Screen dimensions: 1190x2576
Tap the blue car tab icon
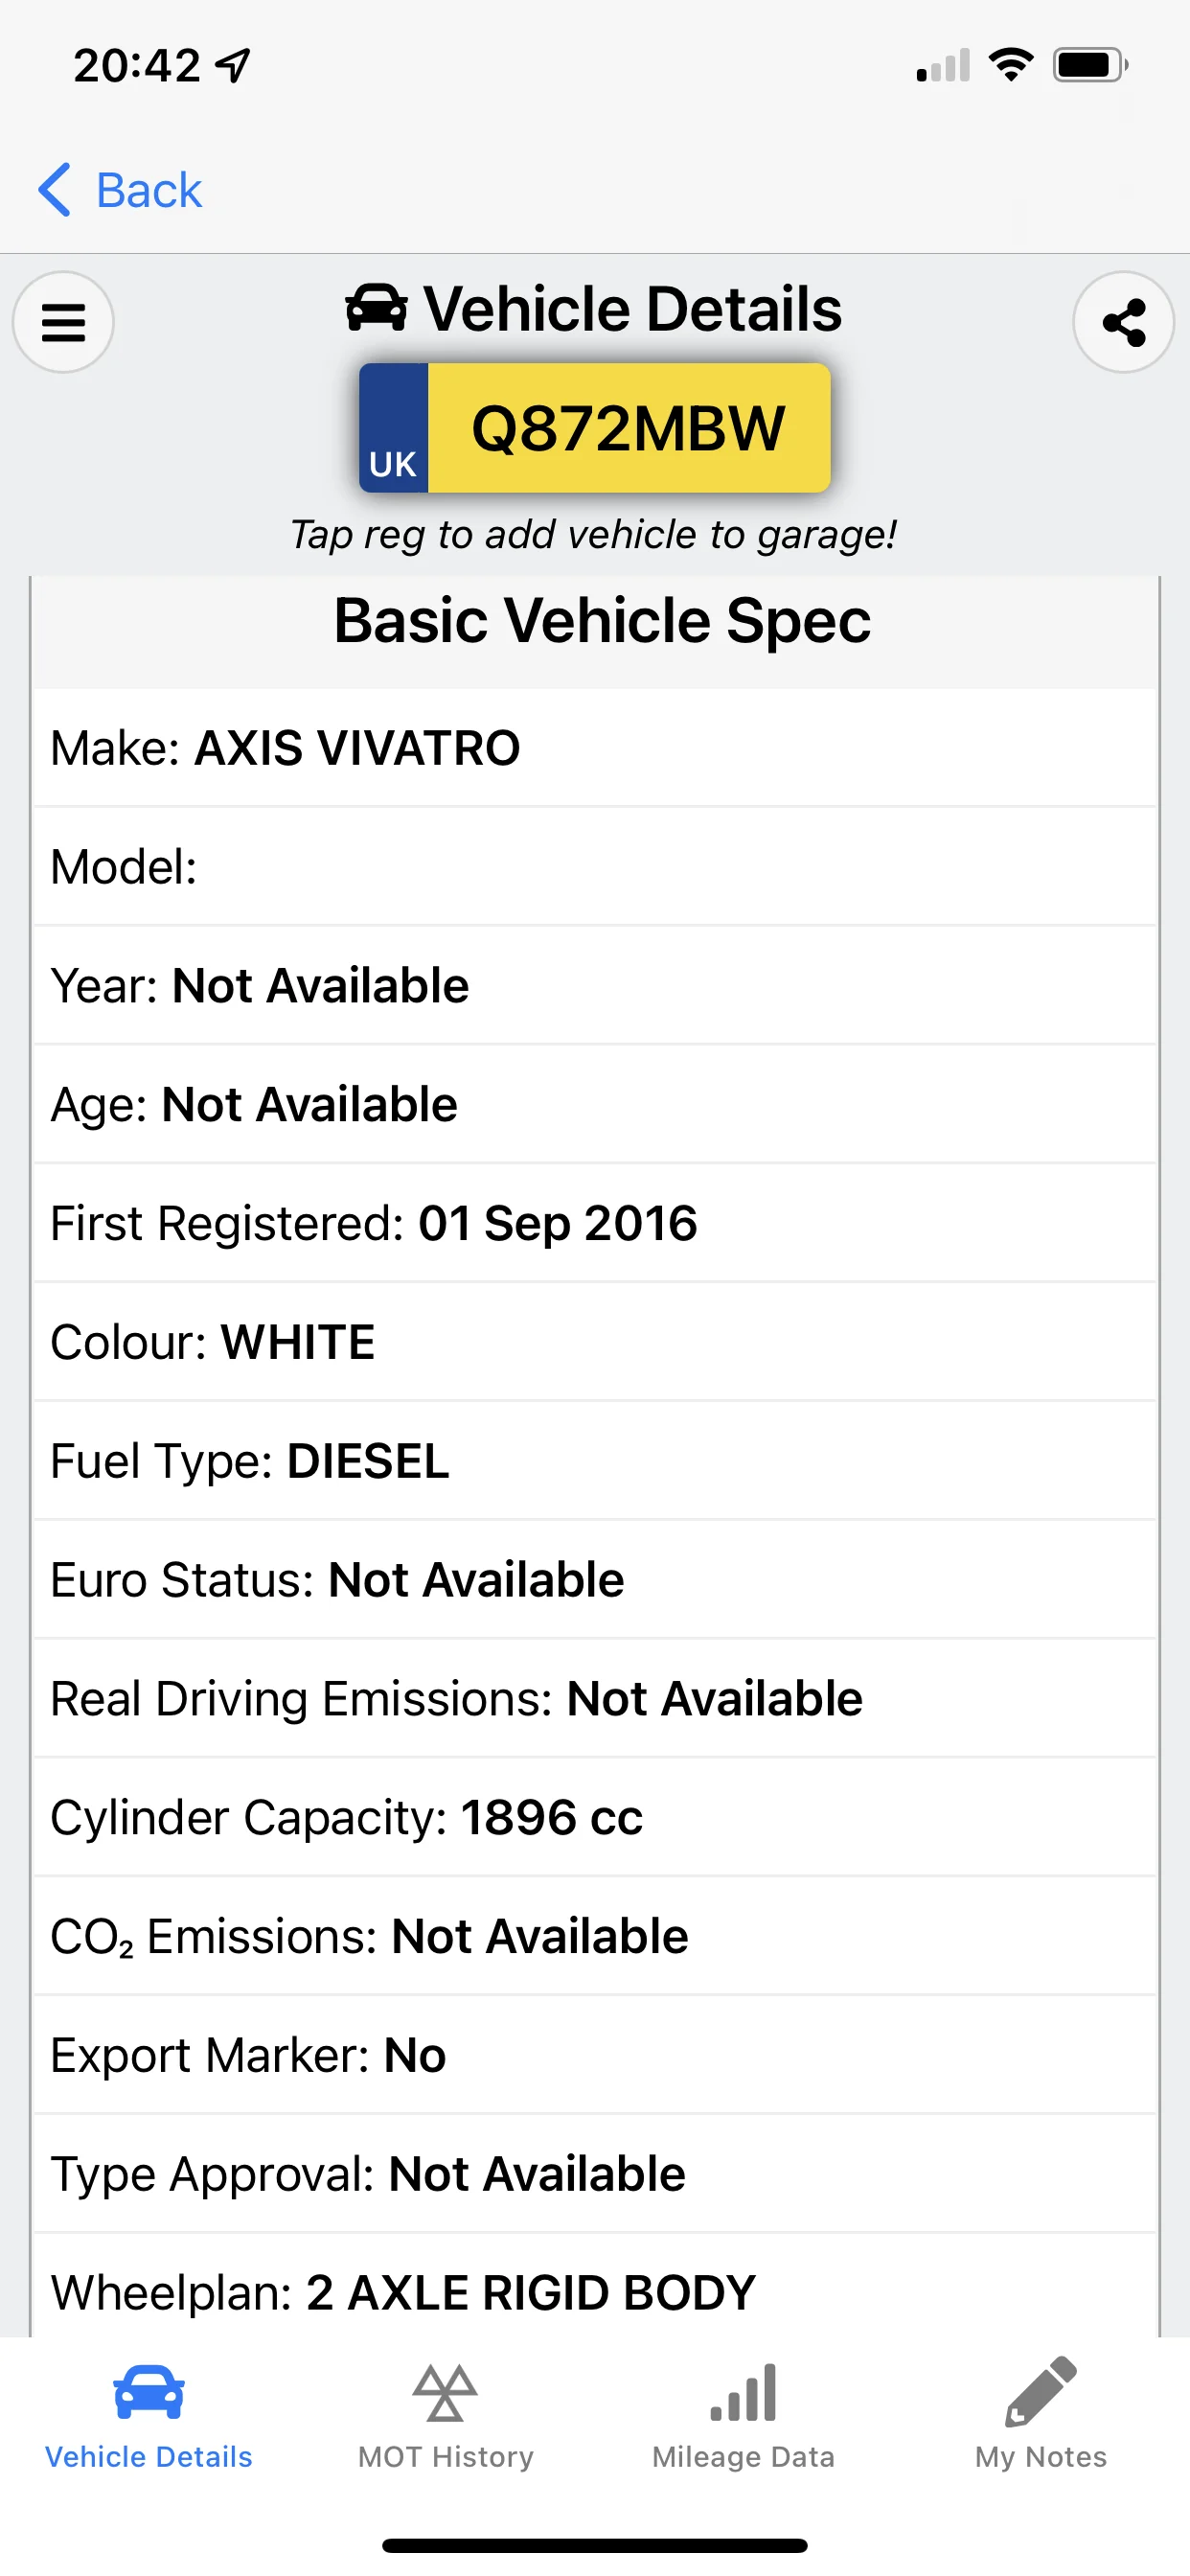(x=149, y=2392)
